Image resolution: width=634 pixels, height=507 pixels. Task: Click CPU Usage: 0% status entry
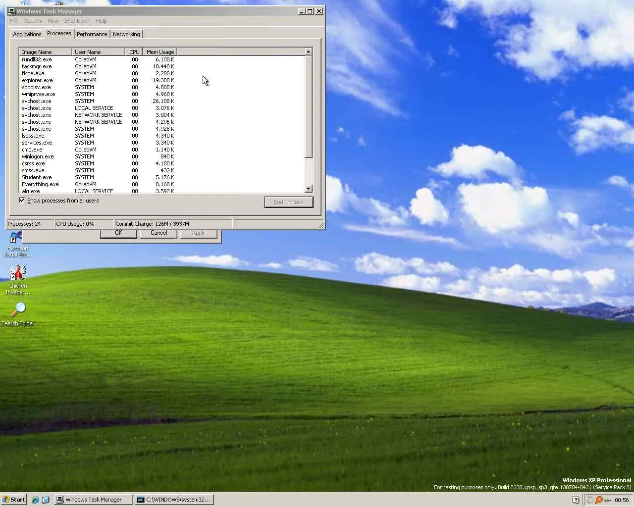tap(84, 224)
